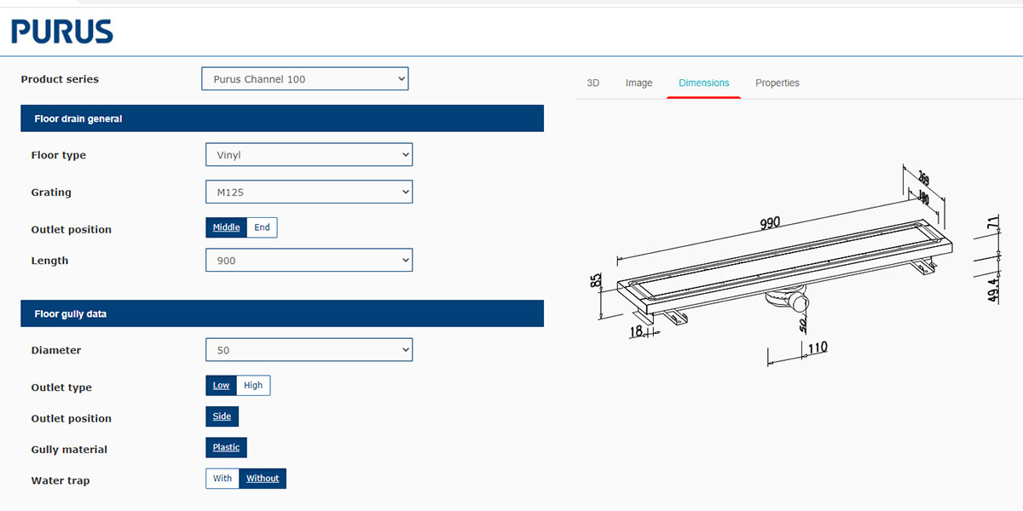
Task: Click the Floor drain general section header
Action: pyautogui.click(x=282, y=118)
